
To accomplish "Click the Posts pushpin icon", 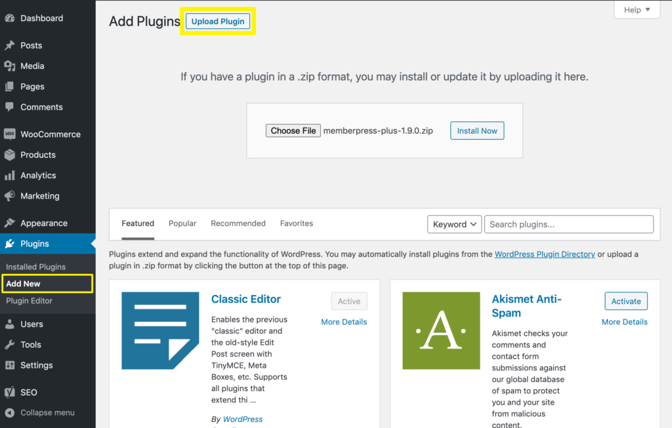I will pos(9,45).
